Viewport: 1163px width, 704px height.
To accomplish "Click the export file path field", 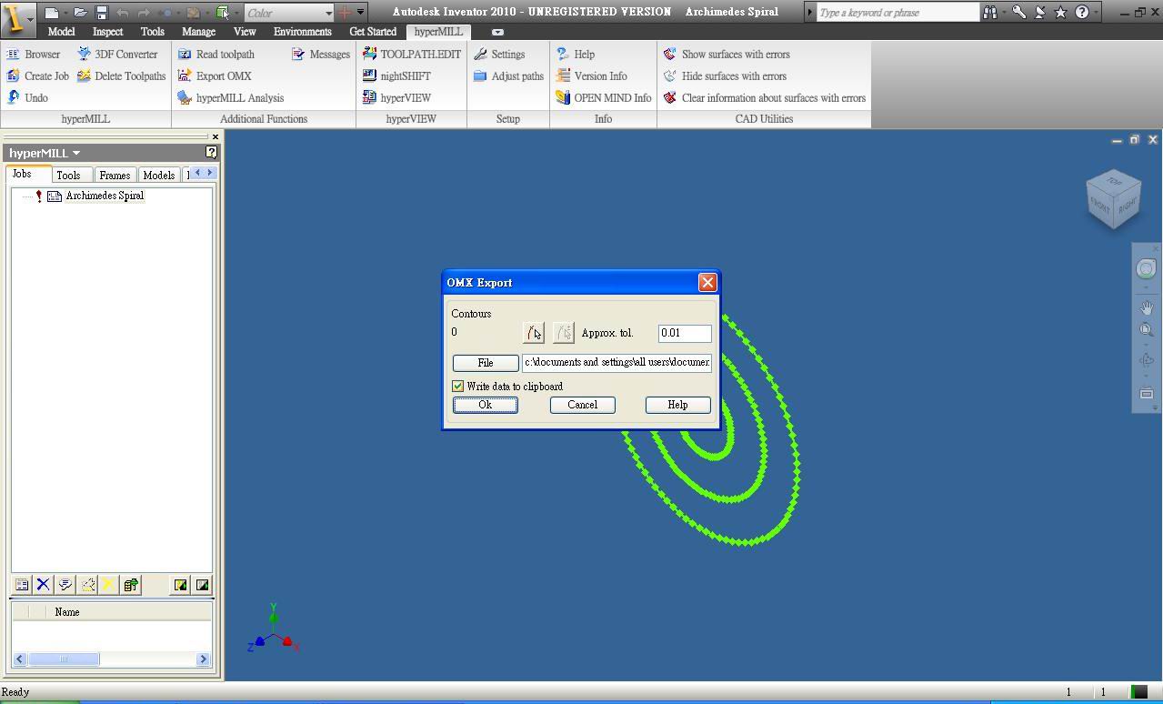I will click(617, 362).
